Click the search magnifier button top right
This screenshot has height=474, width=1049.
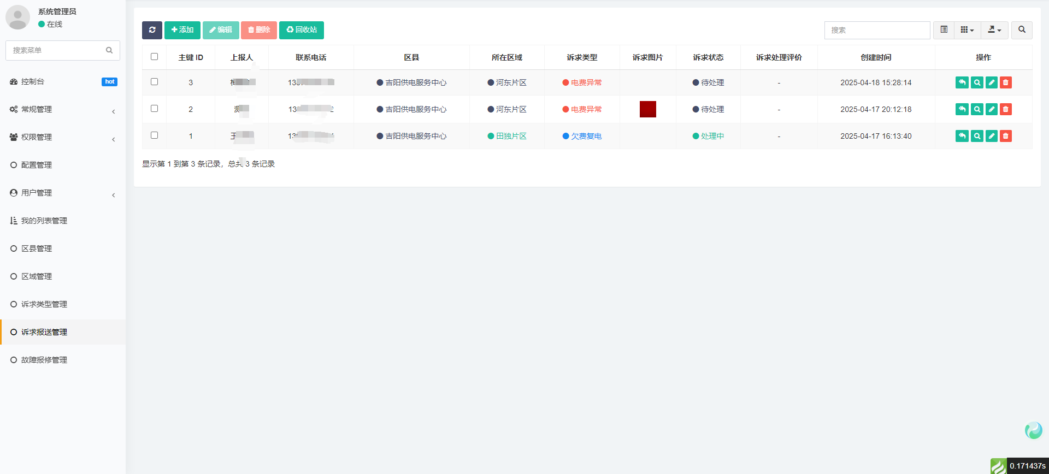(x=1021, y=30)
